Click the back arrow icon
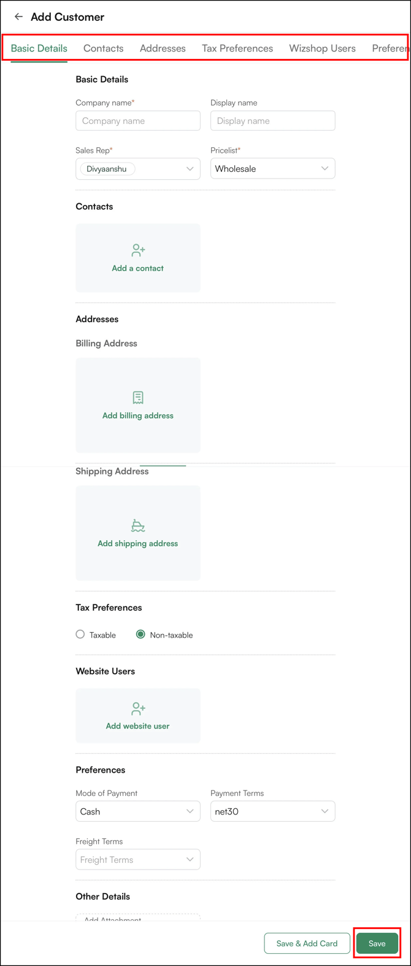 [18, 17]
